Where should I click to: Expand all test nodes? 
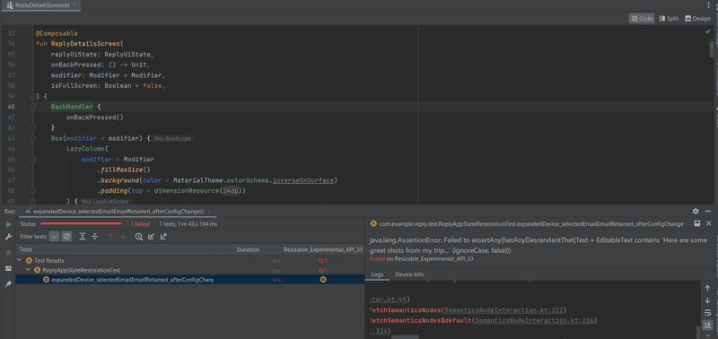pyautogui.click(x=83, y=237)
